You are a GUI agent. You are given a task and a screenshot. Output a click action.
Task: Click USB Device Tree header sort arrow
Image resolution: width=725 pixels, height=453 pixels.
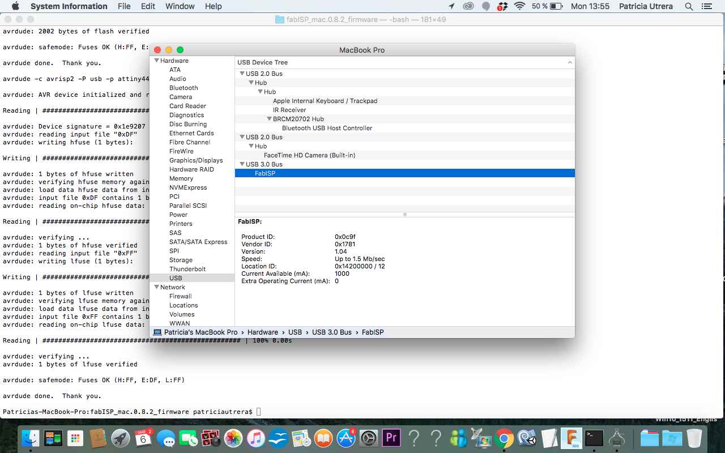tap(570, 62)
